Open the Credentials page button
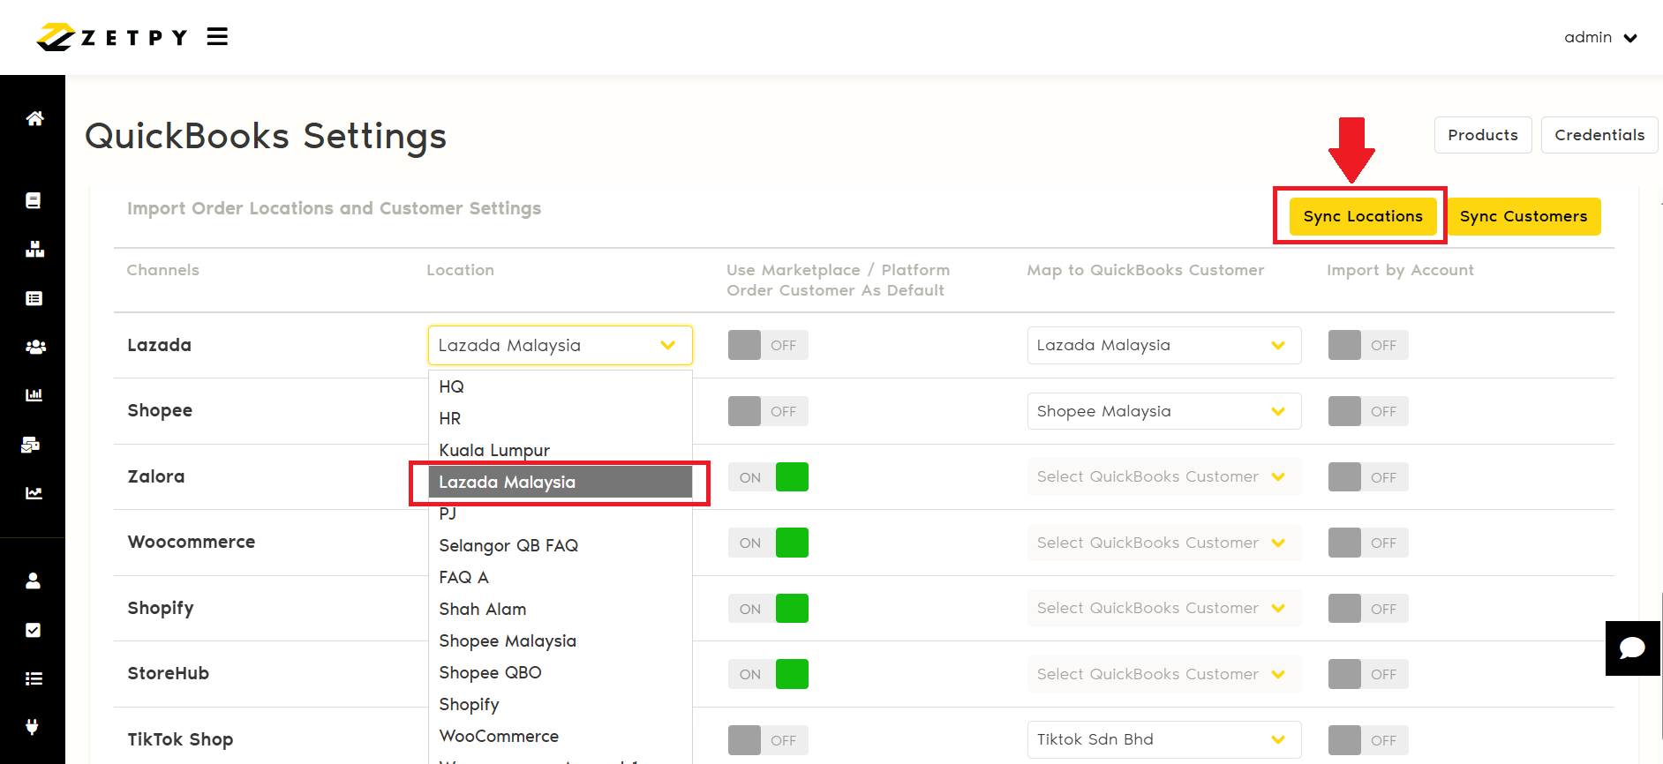Image resolution: width=1663 pixels, height=764 pixels. click(x=1599, y=135)
